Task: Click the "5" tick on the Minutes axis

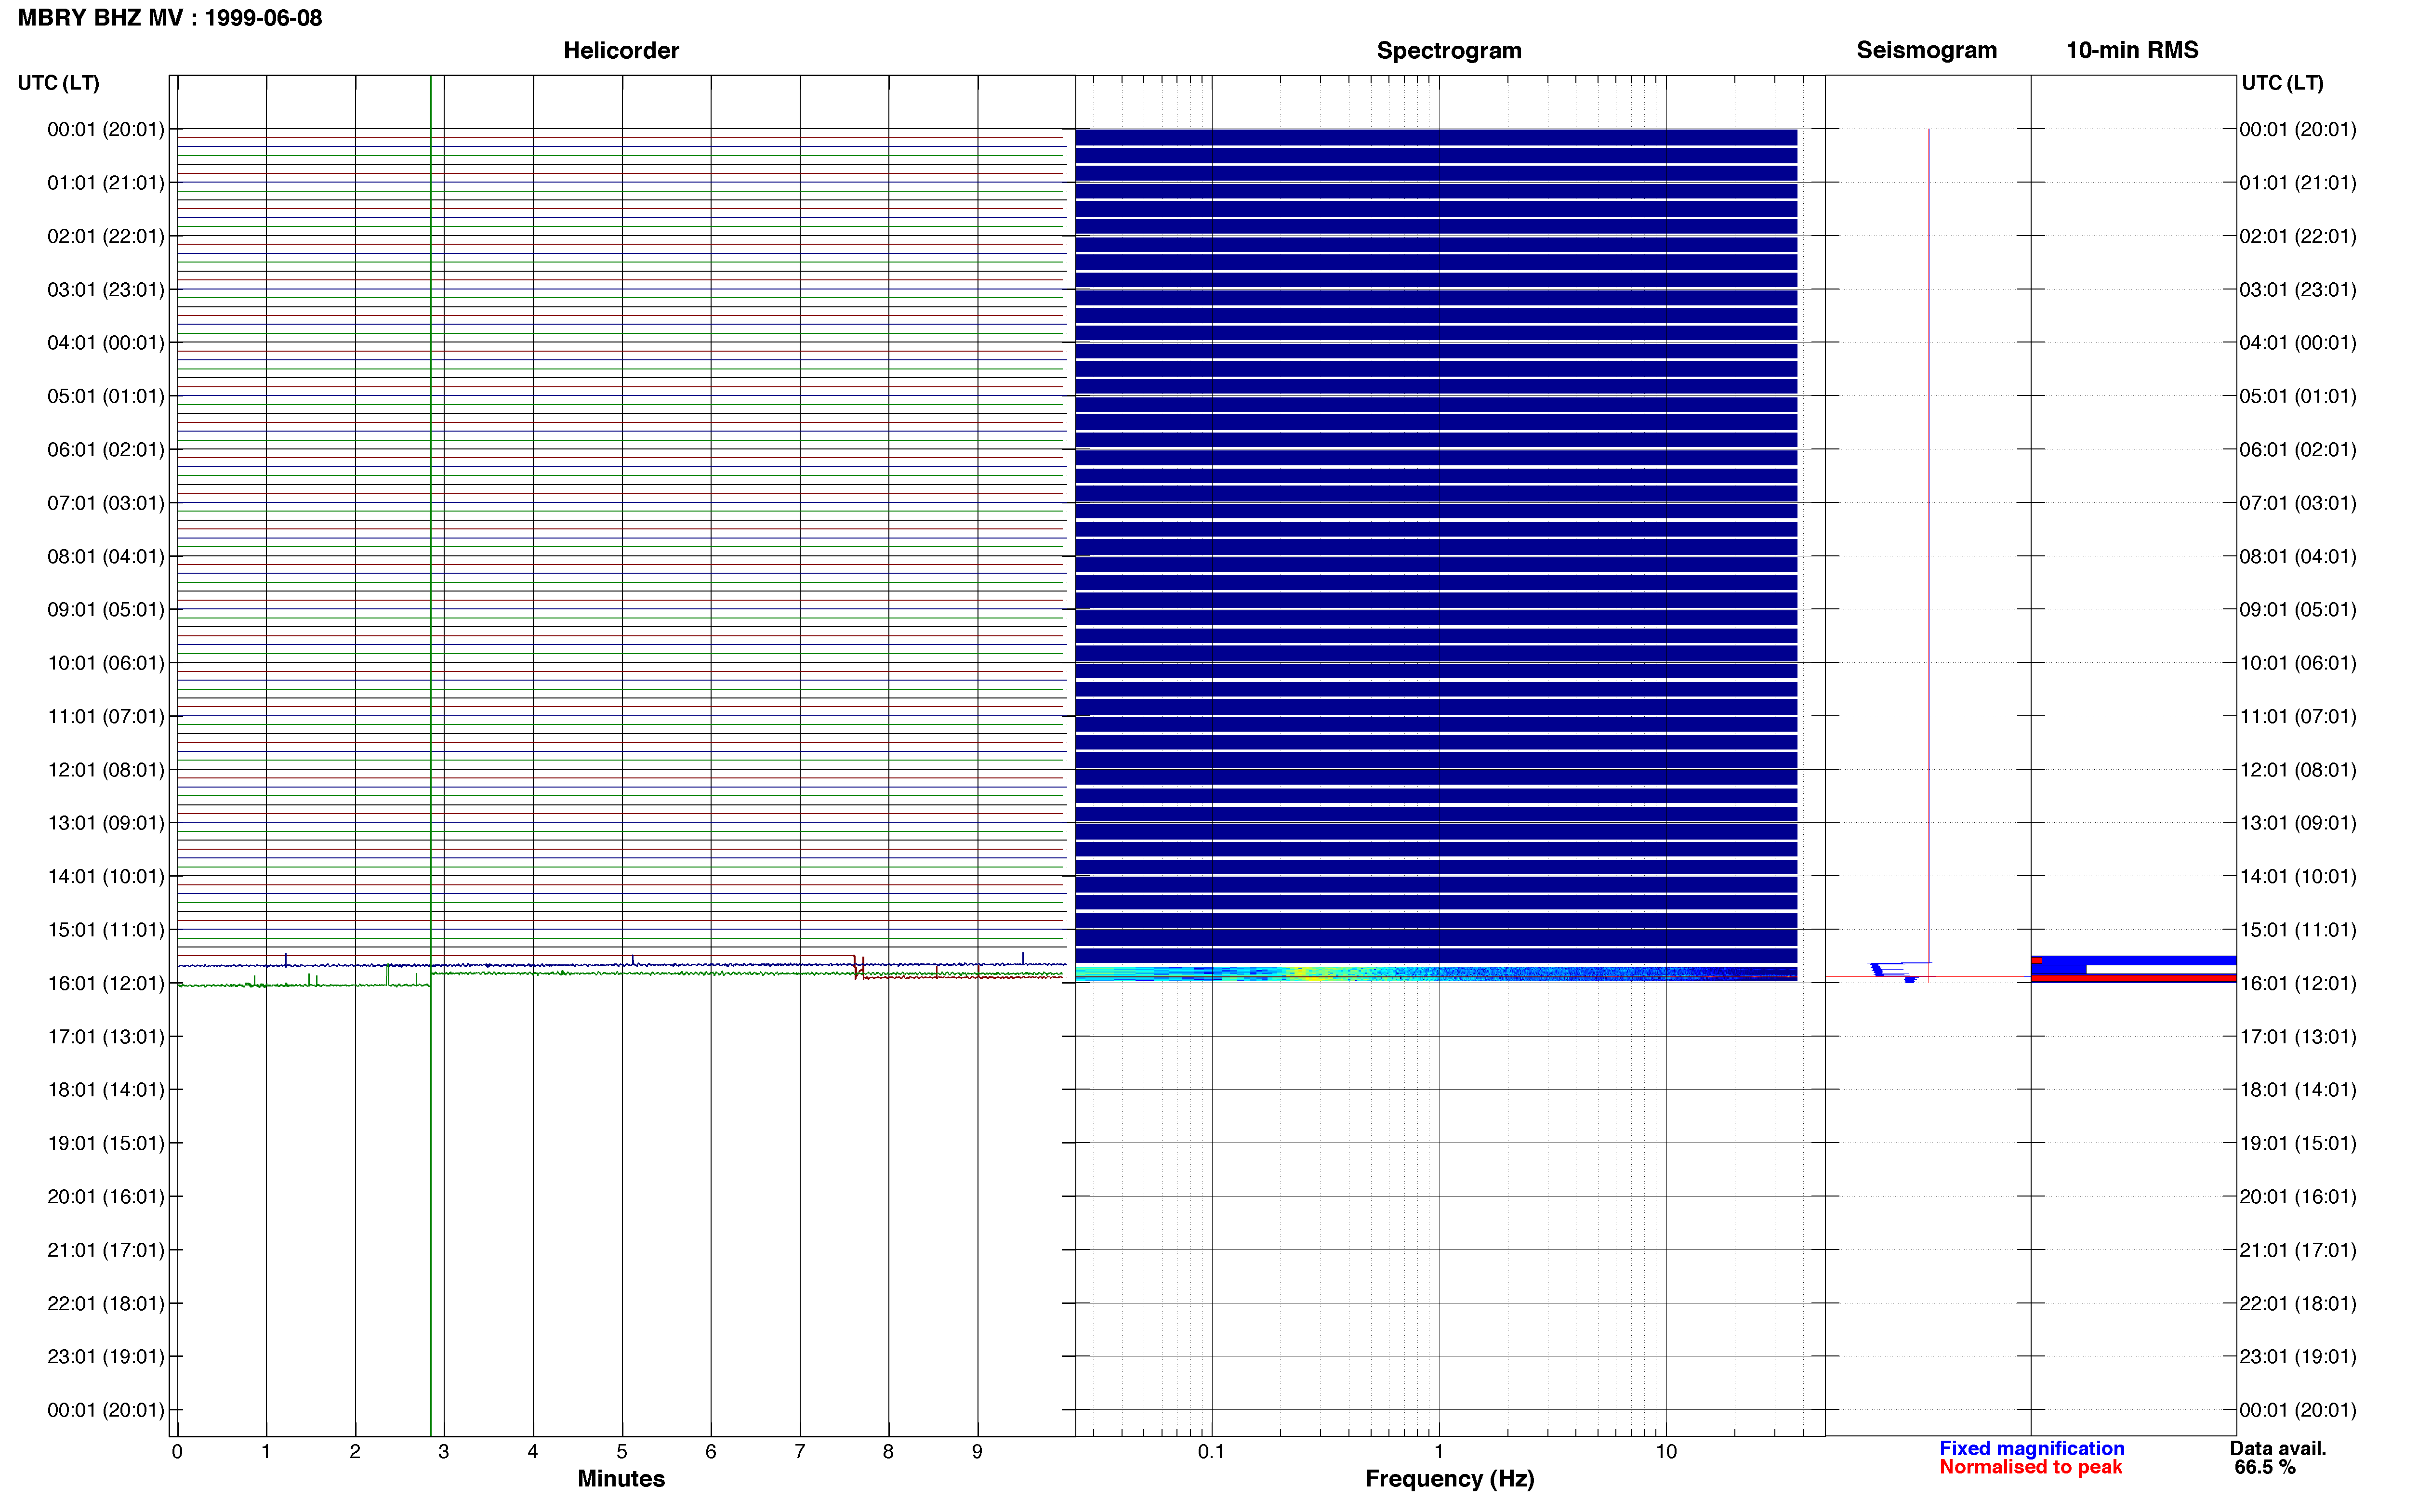Action: (622, 1452)
